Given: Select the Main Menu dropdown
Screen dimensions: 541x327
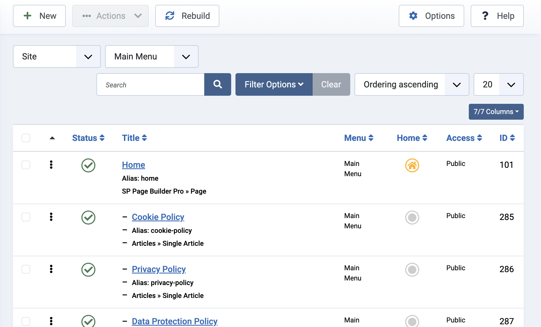Looking at the screenshot, I should (x=151, y=56).
